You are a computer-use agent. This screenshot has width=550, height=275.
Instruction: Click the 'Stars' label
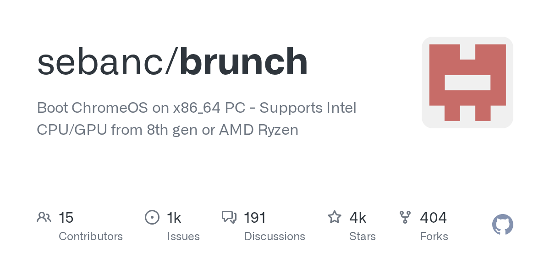click(x=363, y=236)
